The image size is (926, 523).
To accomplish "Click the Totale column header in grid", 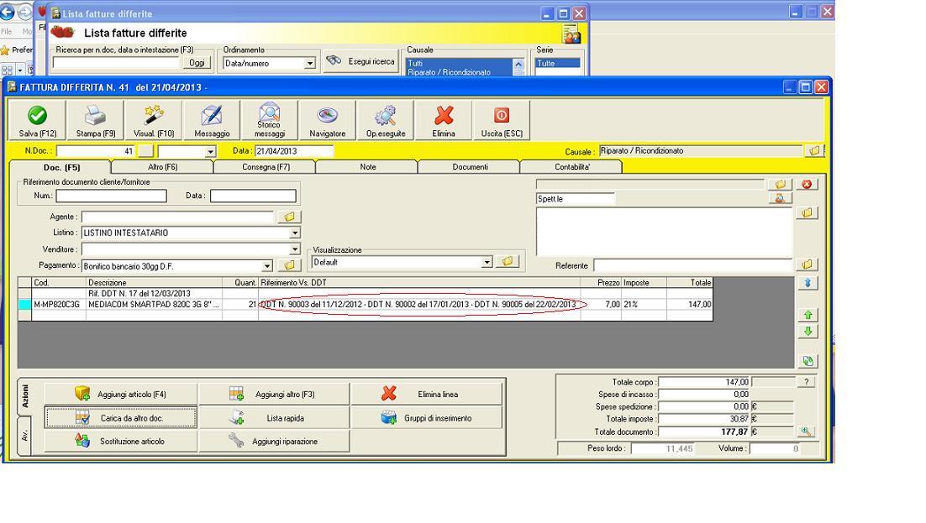I will click(x=689, y=283).
